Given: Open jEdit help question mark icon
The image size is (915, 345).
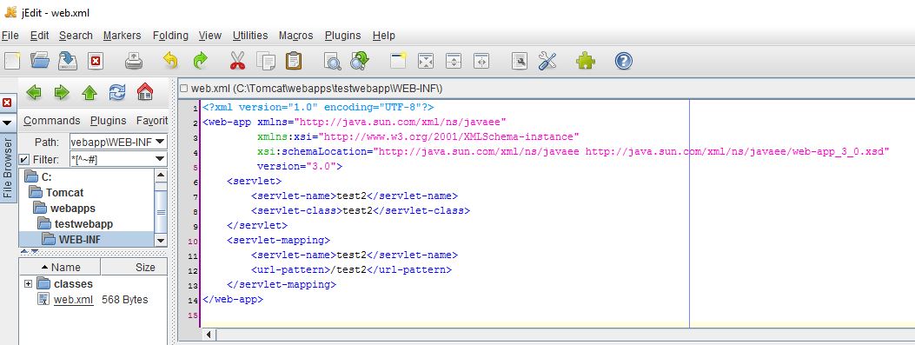Looking at the screenshot, I should (623, 61).
